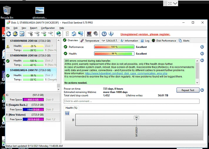209x149 pixels.
Task: Click the blue question mark toolbar icon
Action: coord(104,34)
